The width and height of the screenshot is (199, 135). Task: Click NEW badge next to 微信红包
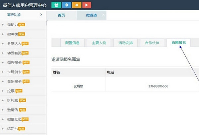click(25, 119)
